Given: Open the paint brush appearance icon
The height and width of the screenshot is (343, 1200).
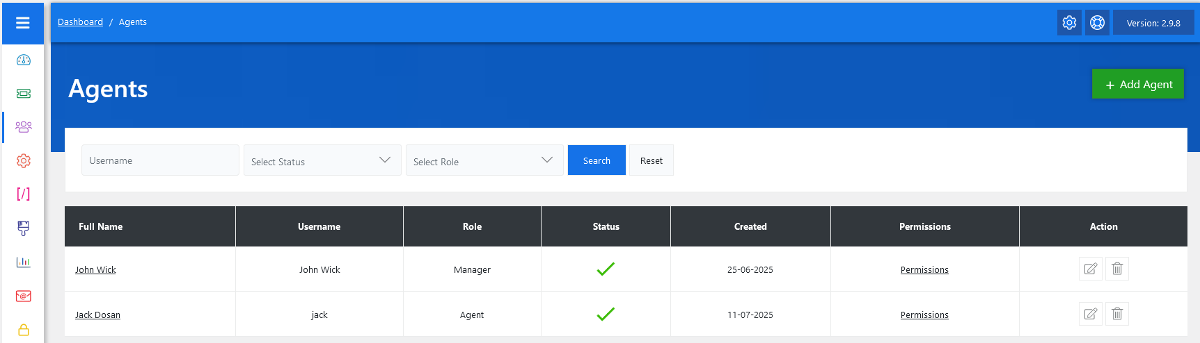Looking at the screenshot, I should (23, 228).
